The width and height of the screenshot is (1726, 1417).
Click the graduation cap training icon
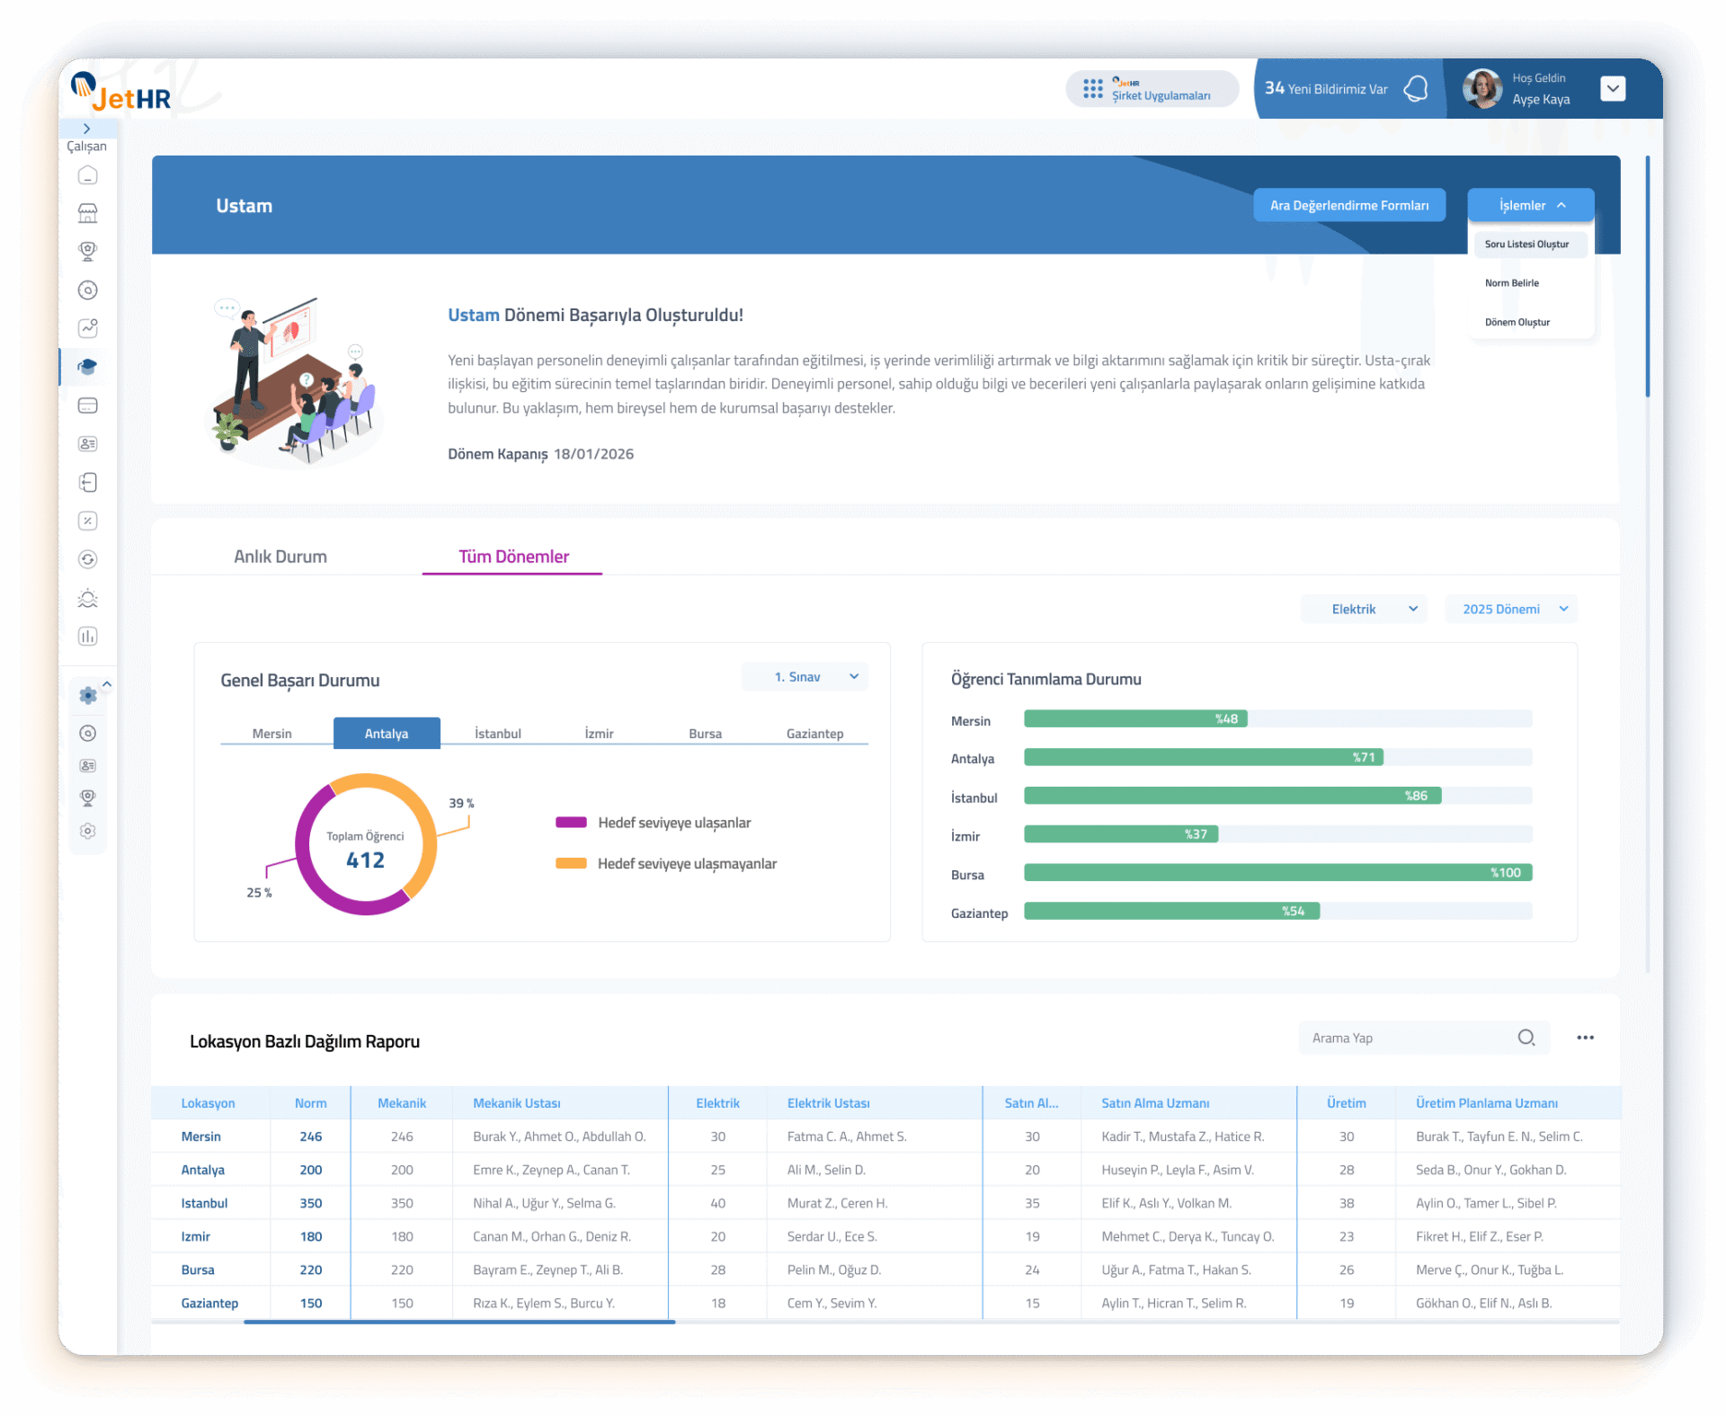coord(87,367)
